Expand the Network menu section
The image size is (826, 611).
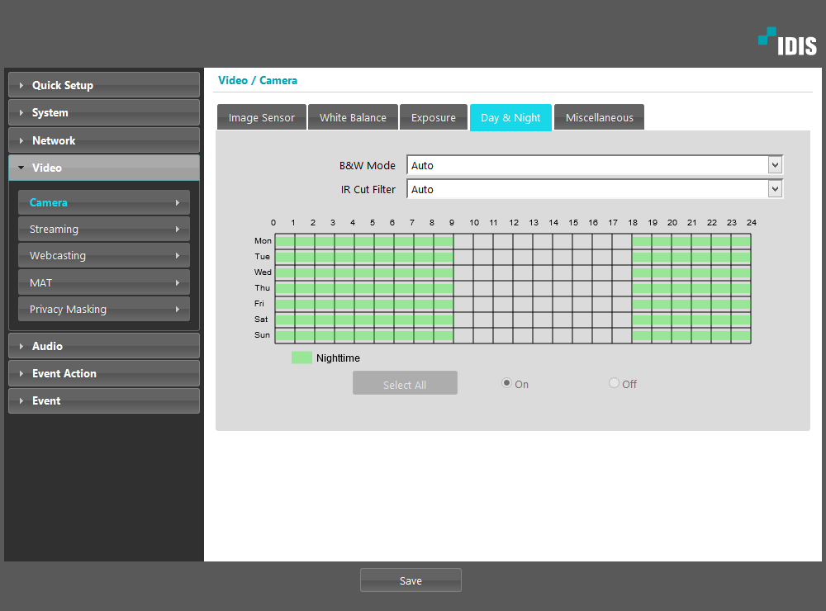[103, 140]
